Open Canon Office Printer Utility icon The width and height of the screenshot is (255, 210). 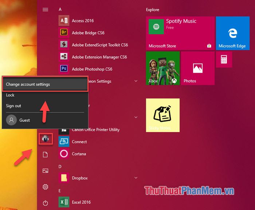click(64, 131)
